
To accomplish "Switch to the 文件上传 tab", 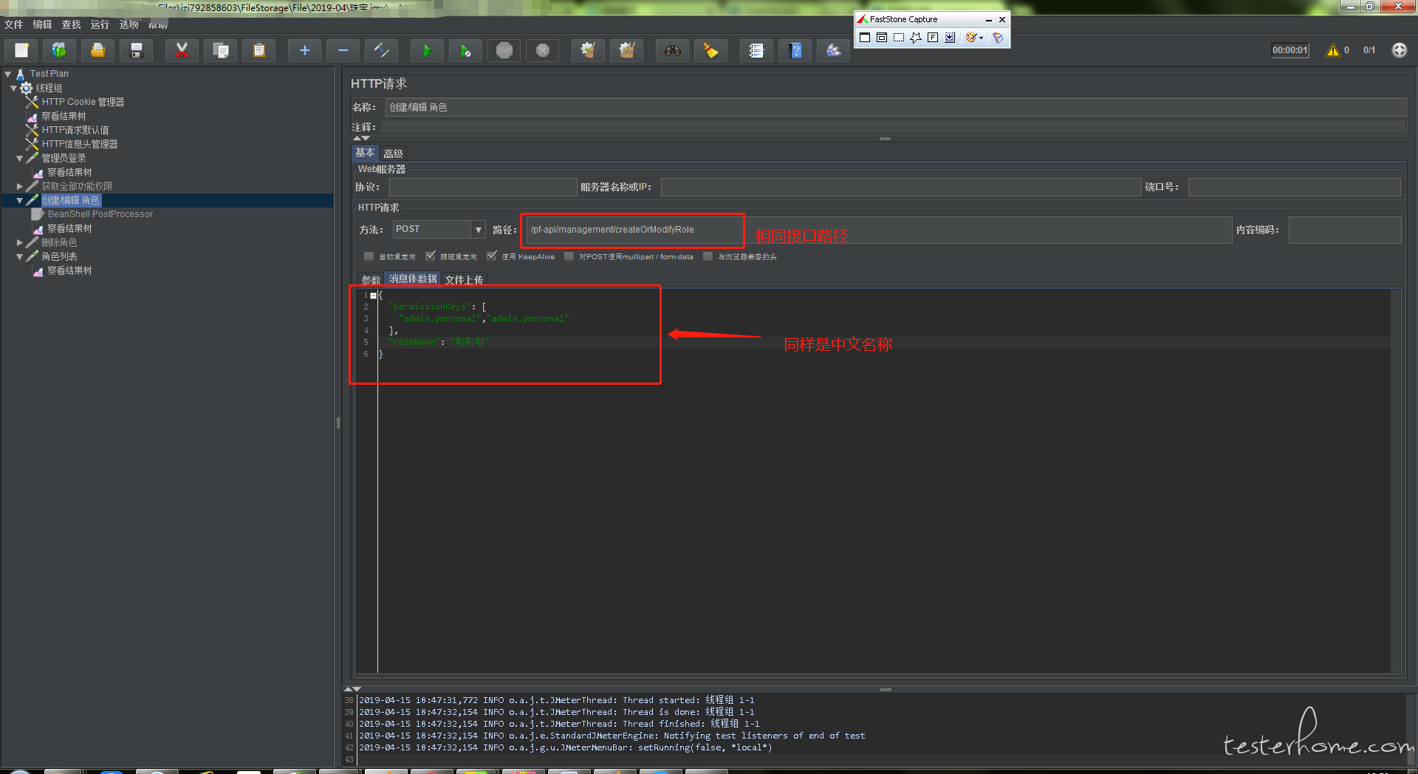I will [x=464, y=280].
